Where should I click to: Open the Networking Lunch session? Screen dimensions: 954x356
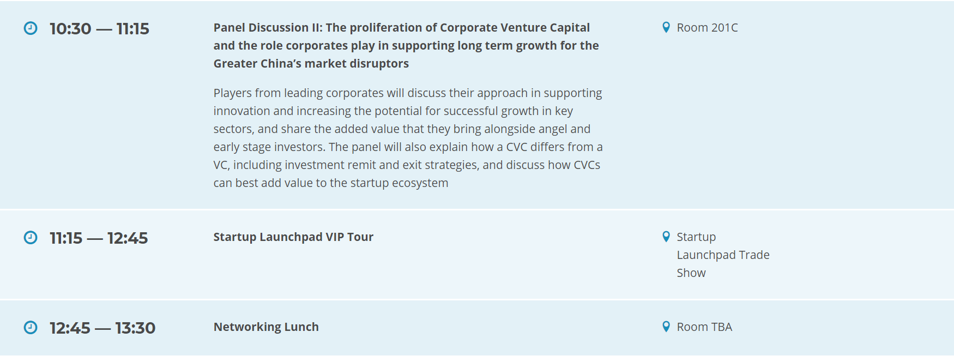[x=266, y=327]
